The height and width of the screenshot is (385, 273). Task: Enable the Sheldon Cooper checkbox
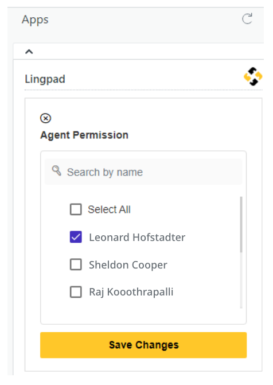click(x=76, y=265)
